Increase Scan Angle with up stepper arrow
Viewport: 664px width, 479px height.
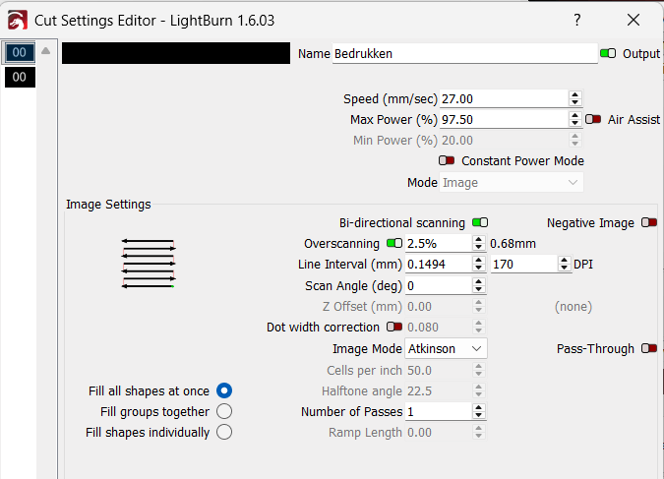[x=478, y=282]
